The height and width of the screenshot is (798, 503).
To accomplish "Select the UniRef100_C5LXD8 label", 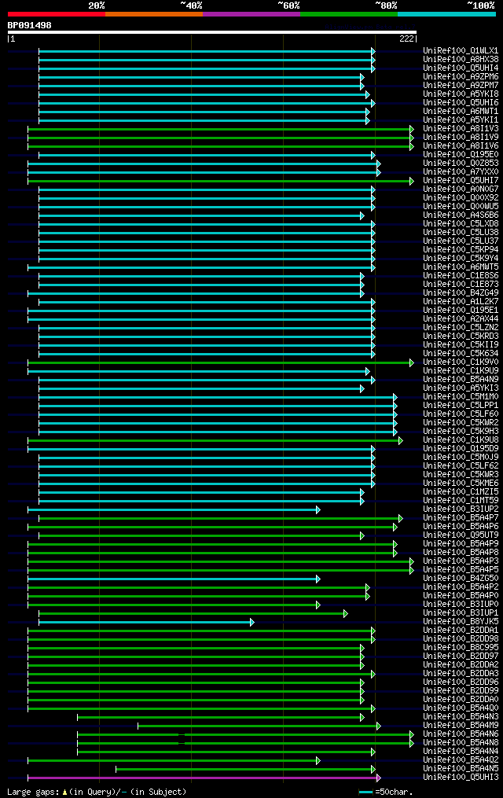I will point(461,224).
